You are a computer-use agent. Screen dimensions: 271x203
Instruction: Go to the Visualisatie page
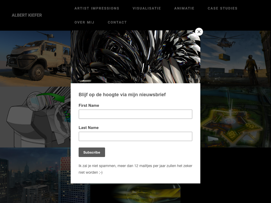147,8
